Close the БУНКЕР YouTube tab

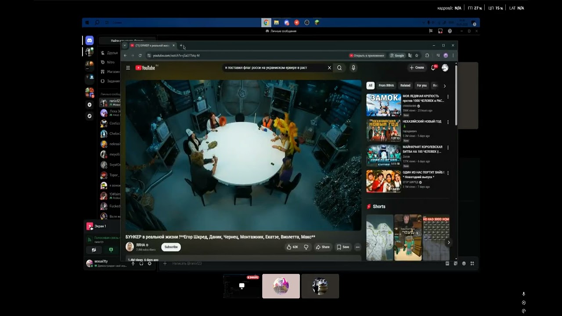(173, 46)
